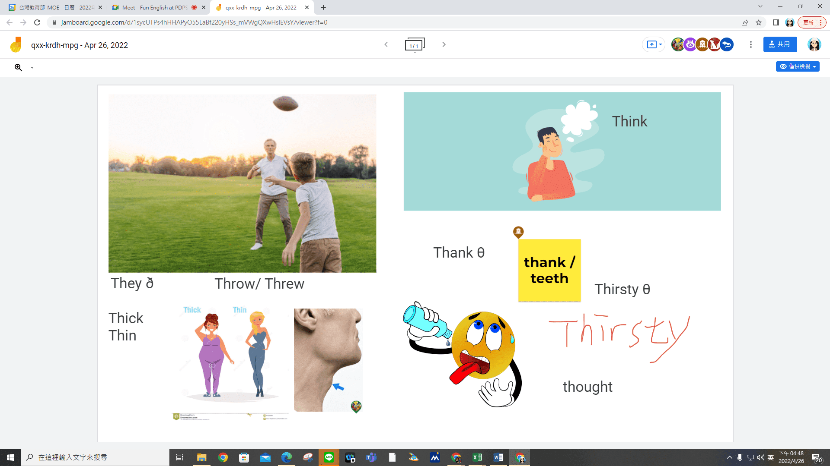830x466 pixels.
Task: Click the purple cat collaborator avatar
Action: point(690,44)
